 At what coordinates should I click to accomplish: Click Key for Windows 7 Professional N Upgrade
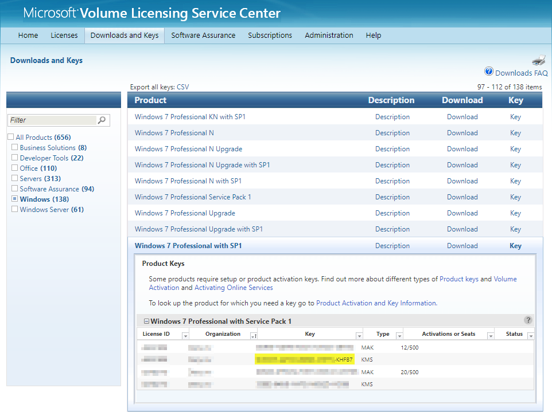pos(515,149)
